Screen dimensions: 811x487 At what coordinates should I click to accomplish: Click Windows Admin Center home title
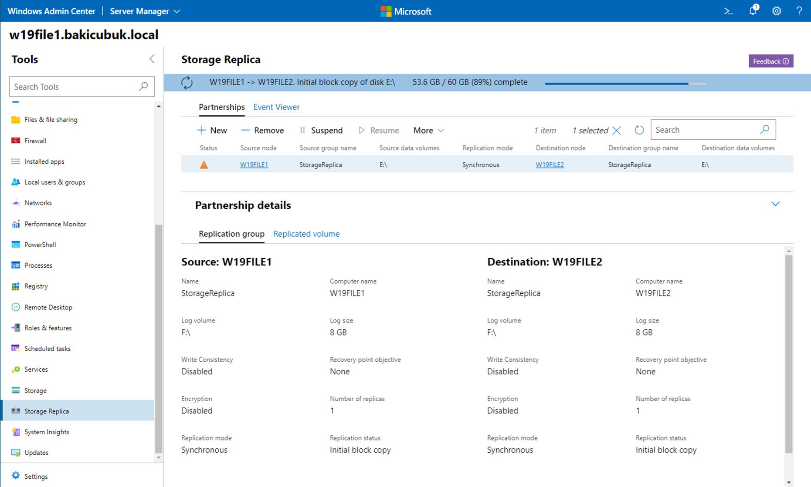click(51, 11)
